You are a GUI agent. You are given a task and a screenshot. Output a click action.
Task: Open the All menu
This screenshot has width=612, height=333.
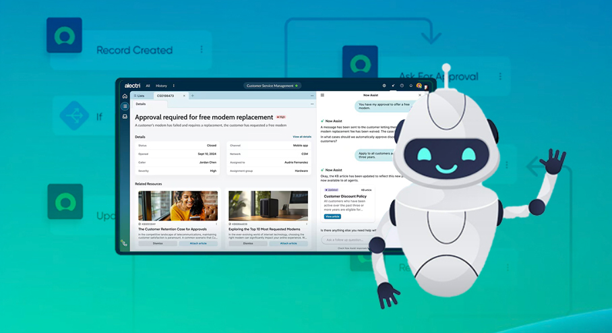coord(148,86)
